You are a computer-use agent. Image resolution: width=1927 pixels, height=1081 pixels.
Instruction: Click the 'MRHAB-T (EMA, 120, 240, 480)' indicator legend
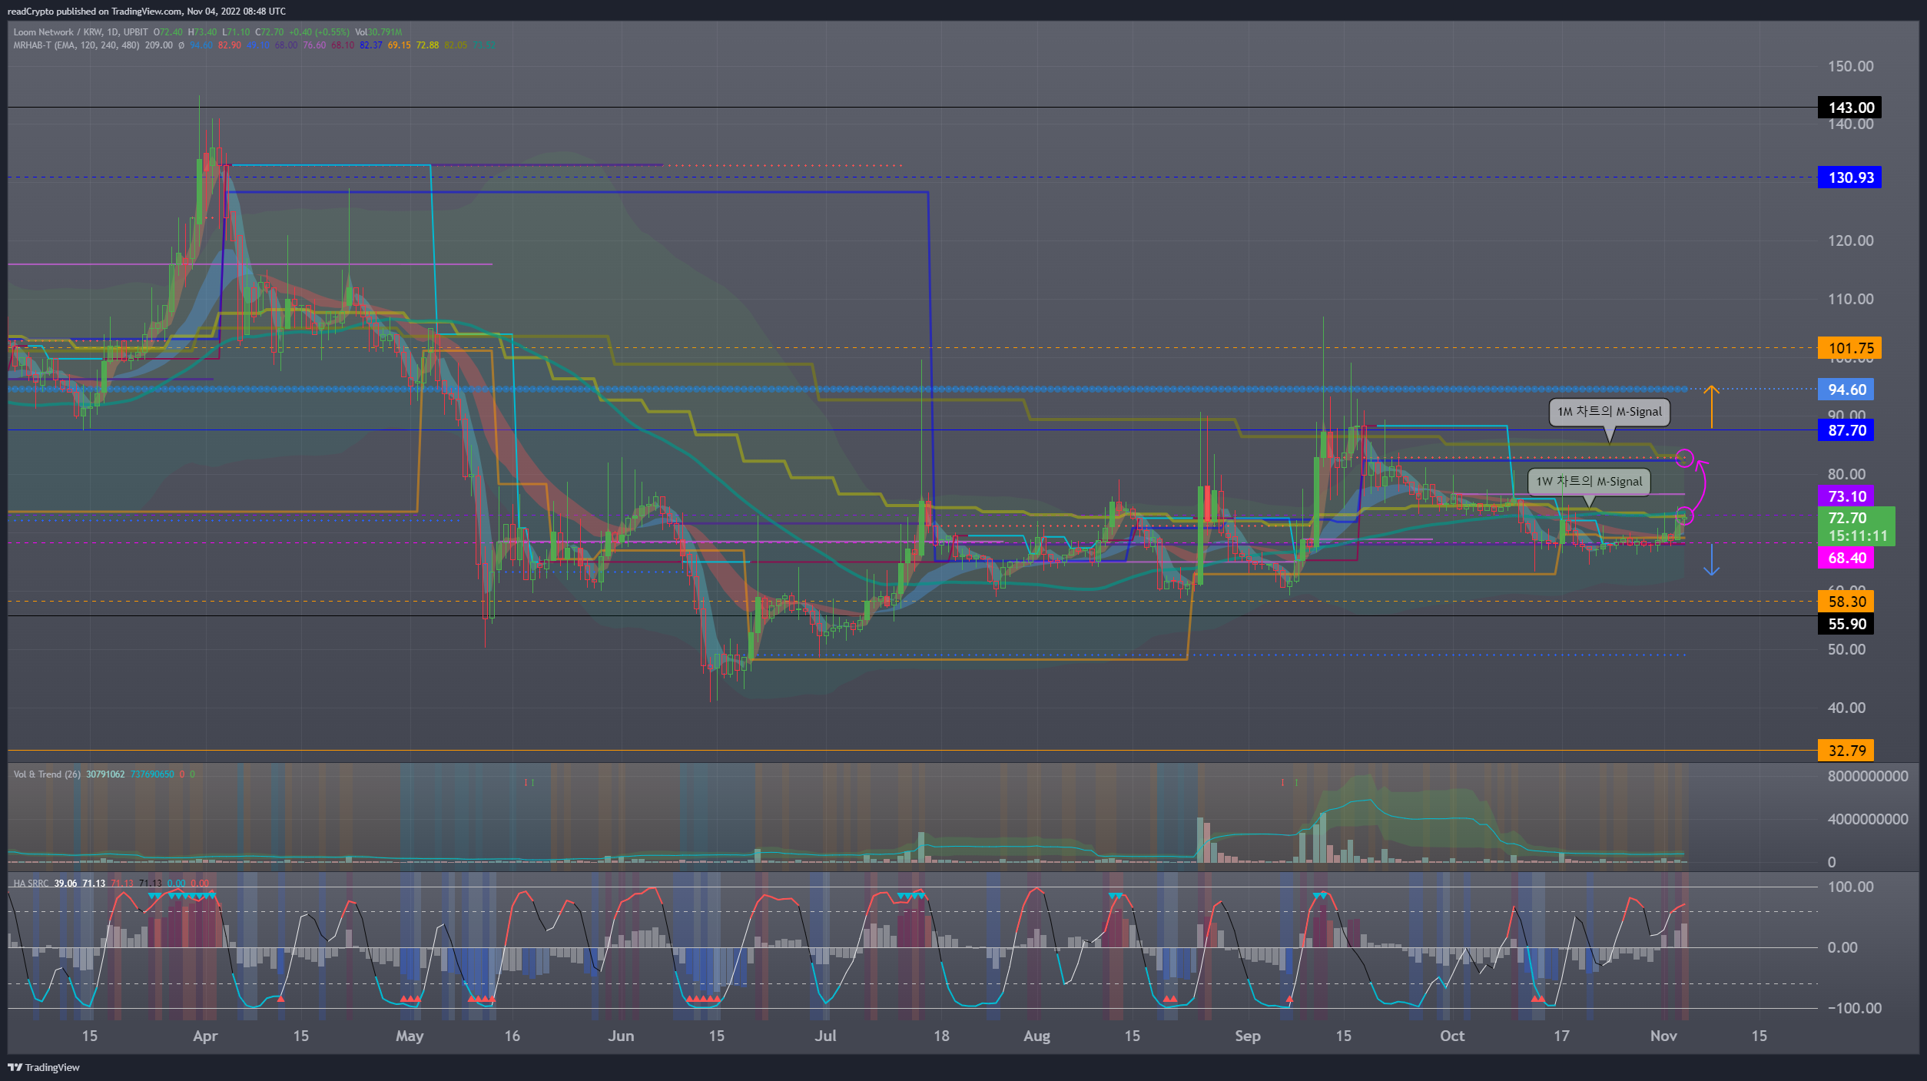(x=77, y=45)
